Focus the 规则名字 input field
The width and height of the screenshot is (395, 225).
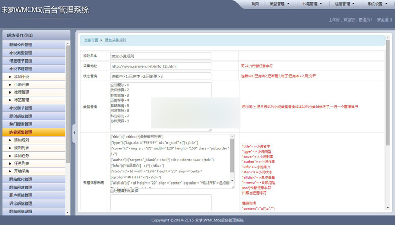pyautogui.click(x=161, y=56)
